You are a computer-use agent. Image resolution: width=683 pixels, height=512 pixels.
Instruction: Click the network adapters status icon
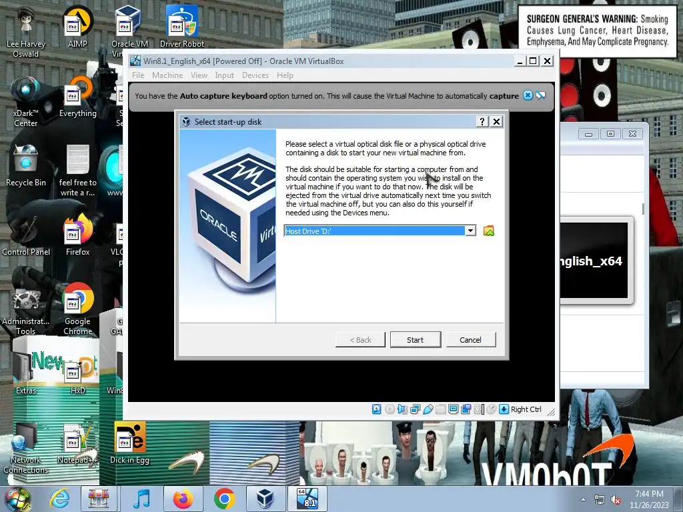pyautogui.click(x=415, y=409)
